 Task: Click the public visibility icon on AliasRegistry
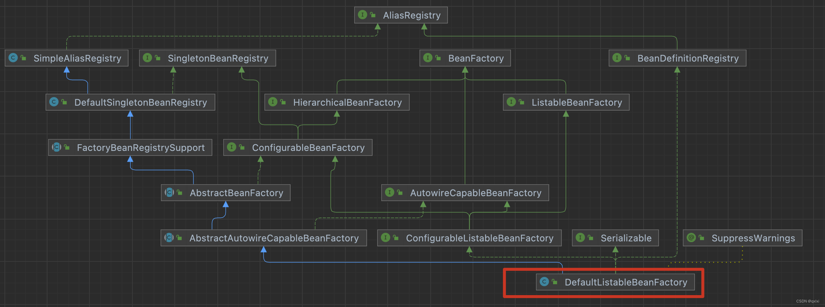(373, 15)
